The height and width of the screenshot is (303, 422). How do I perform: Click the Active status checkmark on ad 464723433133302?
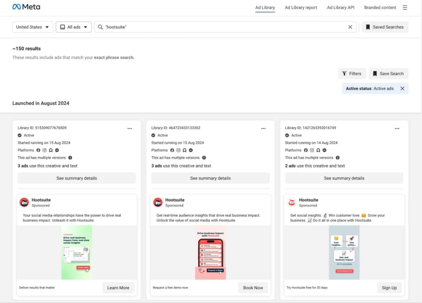[153, 135]
